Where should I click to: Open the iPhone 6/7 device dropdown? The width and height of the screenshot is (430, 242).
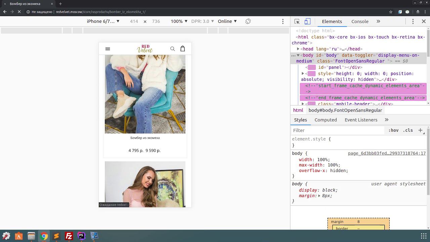[103, 21]
